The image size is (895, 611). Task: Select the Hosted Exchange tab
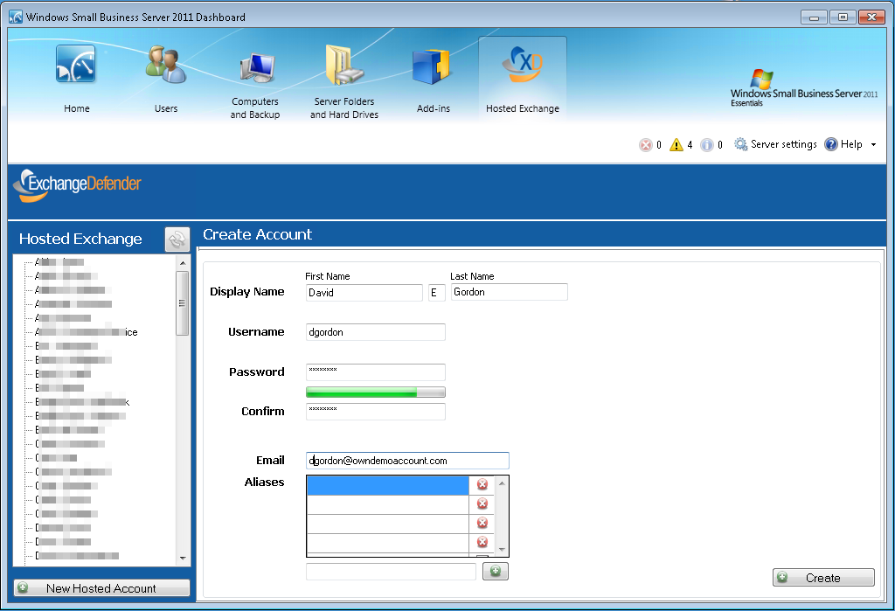pos(522,79)
